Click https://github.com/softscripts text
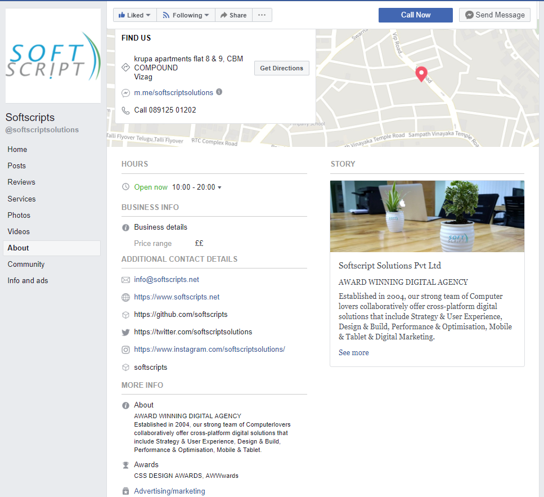 pos(181,314)
